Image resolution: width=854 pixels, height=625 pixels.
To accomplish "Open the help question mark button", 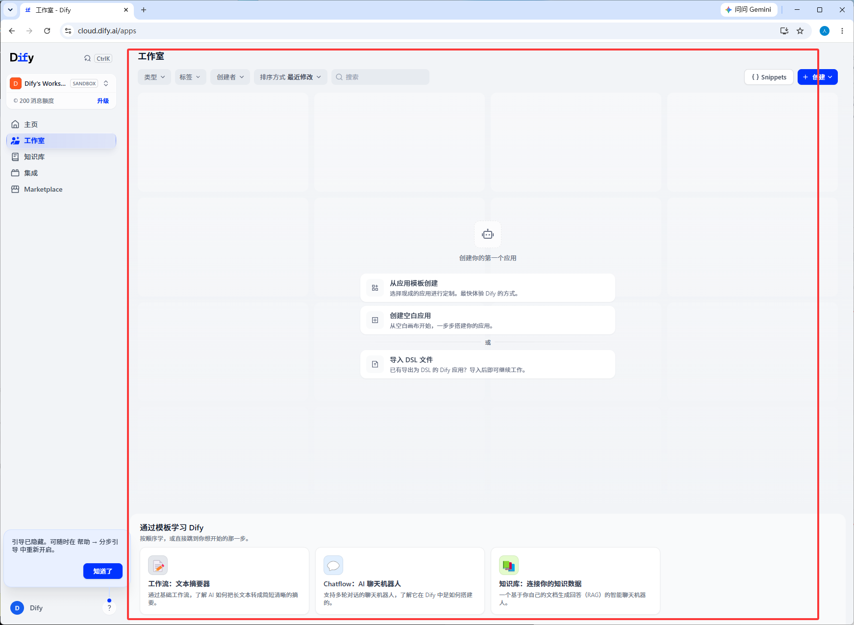I will click(x=109, y=608).
